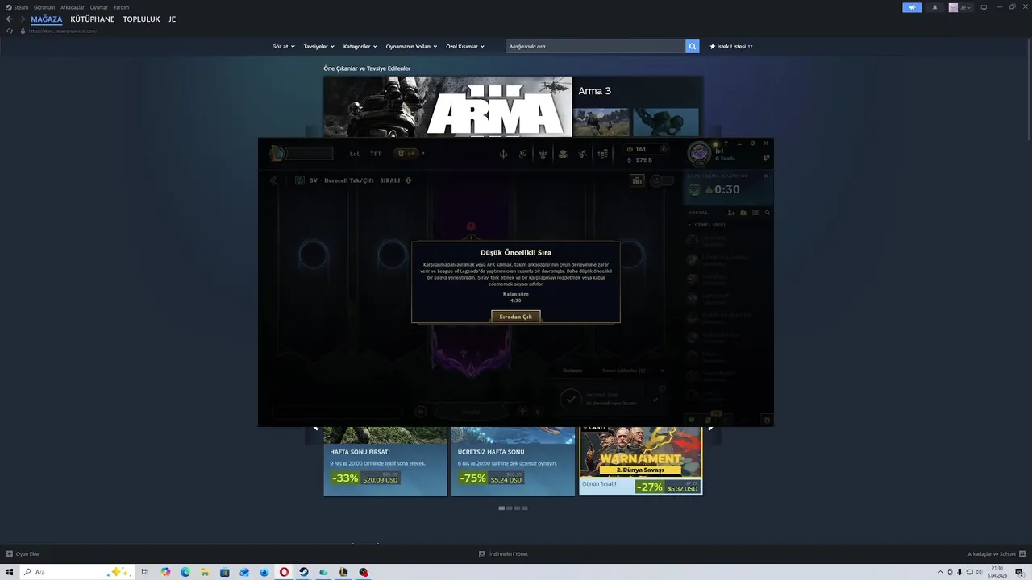This screenshot has width=1032, height=580.
Task: Open the ÜCRETSİZ HAFTA SONU -75% card
Action: coord(513,462)
